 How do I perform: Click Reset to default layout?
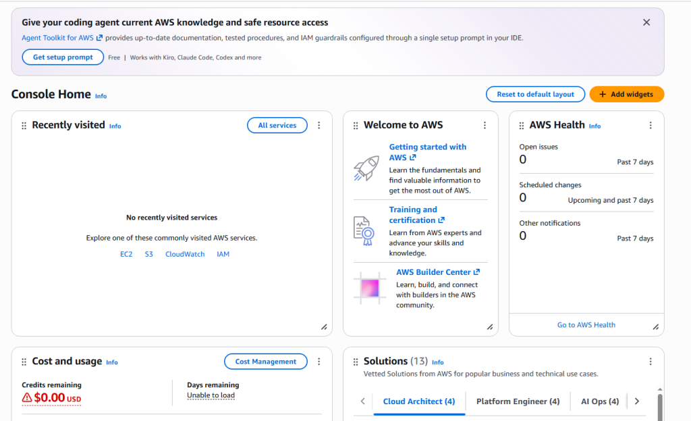pyautogui.click(x=535, y=94)
